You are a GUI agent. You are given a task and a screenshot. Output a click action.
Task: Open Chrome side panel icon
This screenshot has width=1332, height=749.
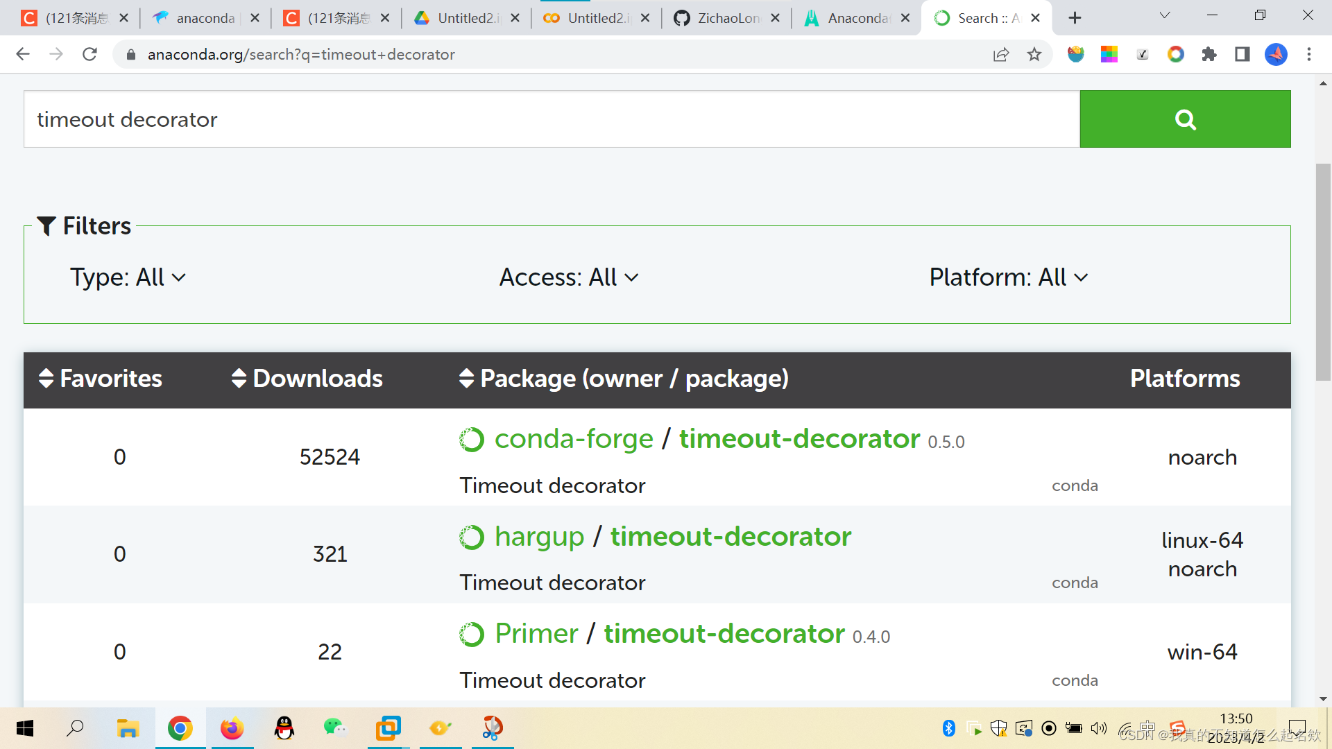tap(1242, 55)
